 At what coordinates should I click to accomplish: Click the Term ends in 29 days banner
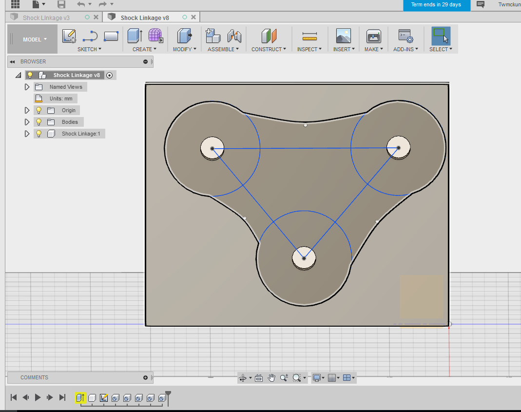tap(436, 5)
